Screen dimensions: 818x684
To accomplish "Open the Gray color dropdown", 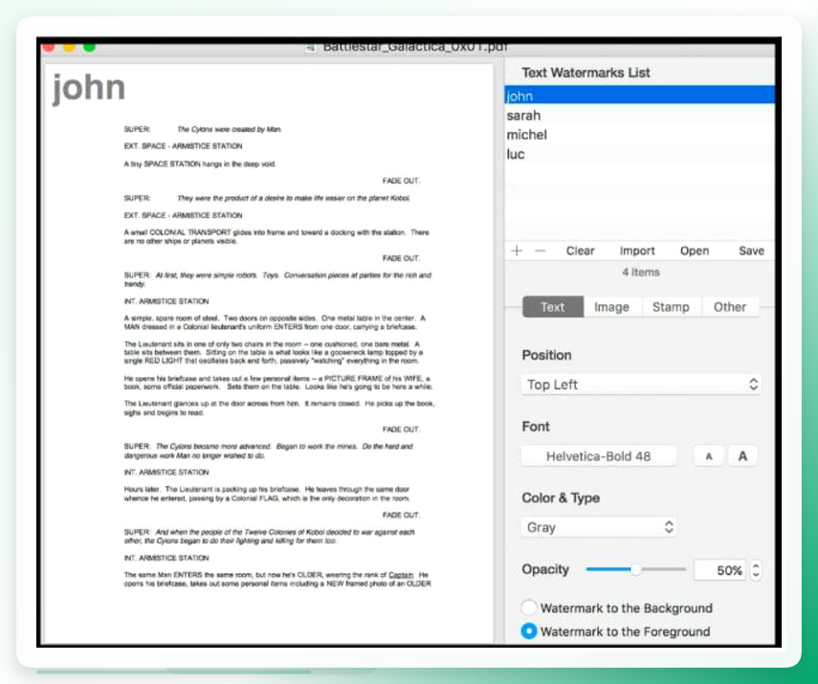I will coord(598,527).
